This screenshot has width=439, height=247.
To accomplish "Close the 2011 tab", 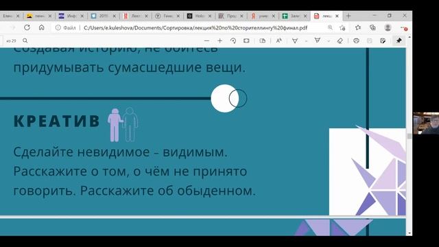I will coord(114,16).
